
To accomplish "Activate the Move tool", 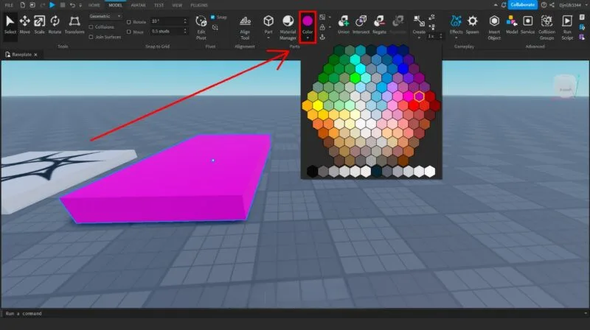I will pos(25,25).
